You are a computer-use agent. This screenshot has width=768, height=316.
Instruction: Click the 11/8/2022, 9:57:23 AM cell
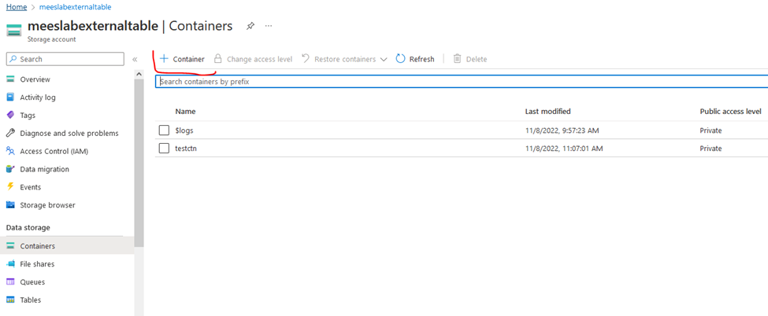tap(562, 130)
